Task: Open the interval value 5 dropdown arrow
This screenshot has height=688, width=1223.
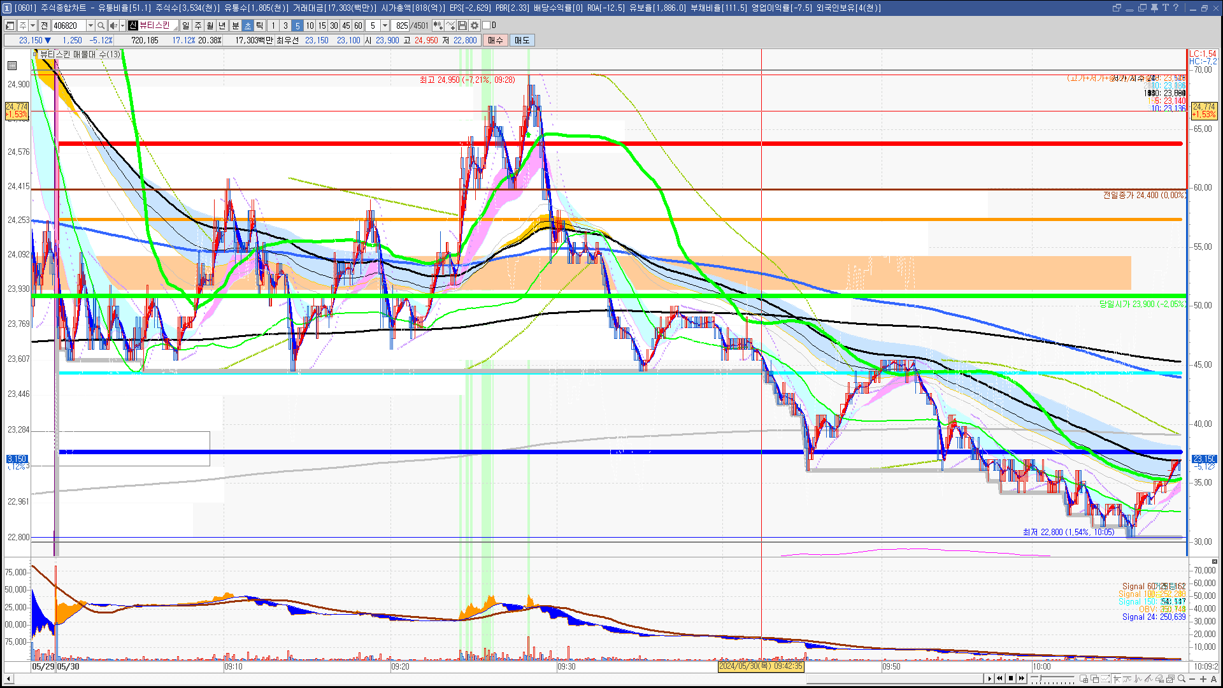Action: (385, 25)
